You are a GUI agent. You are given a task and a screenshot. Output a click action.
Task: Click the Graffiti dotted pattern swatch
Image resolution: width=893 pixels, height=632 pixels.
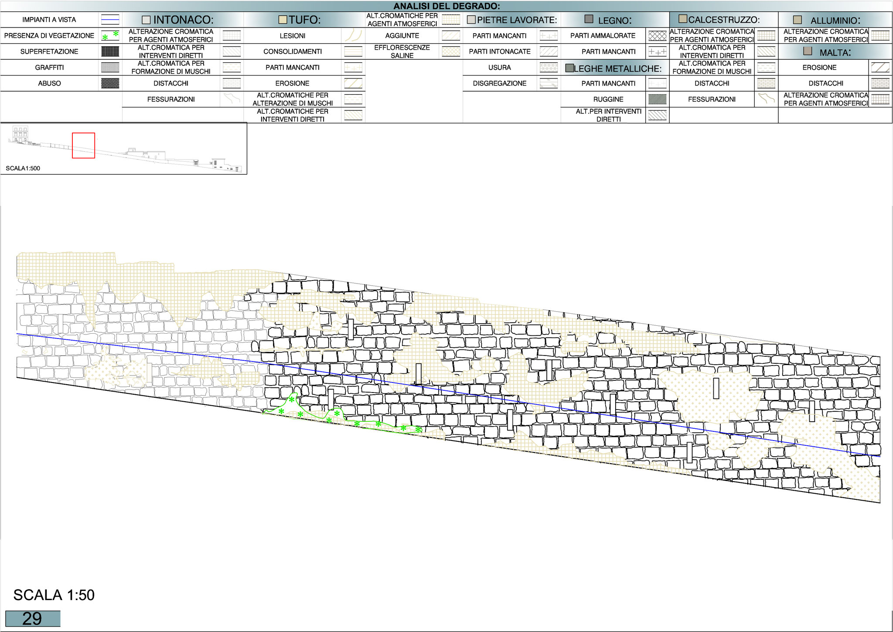pyautogui.click(x=110, y=67)
